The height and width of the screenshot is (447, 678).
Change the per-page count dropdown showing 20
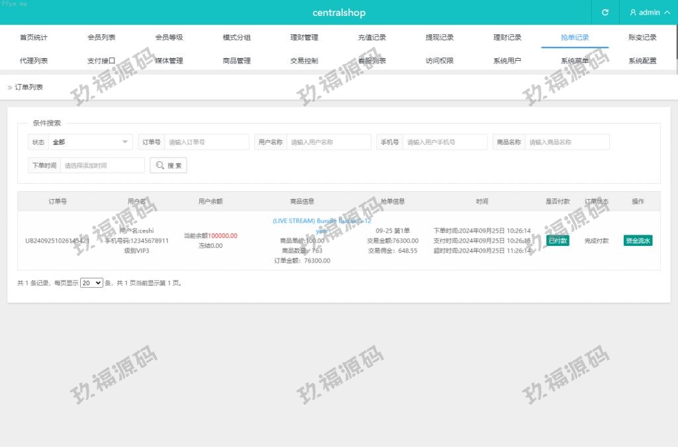coord(91,283)
